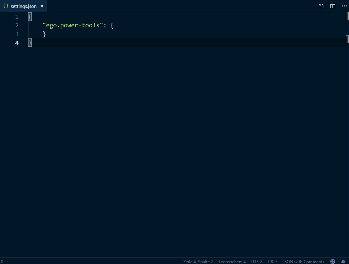349x264 pixels.
Task: Click the "ego.power-tools" key text
Action: (73, 25)
